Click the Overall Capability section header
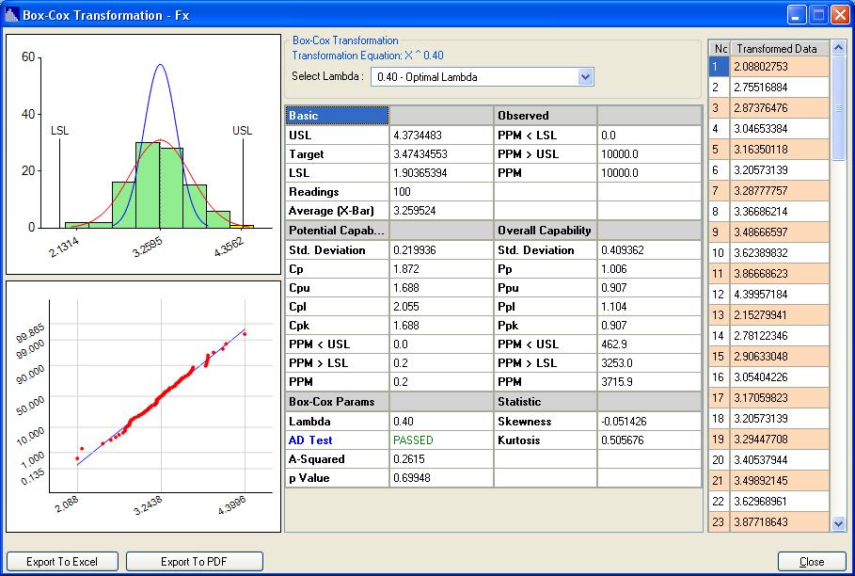Screen dimensions: 855x576 click(x=545, y=231)
